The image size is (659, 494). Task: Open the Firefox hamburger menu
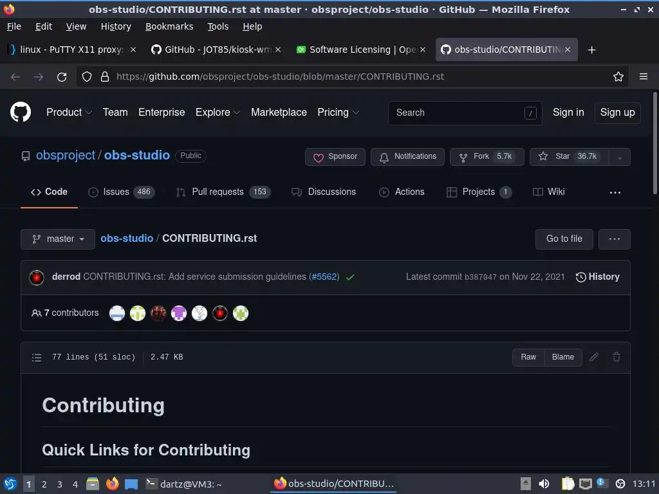[x=644, y=77]
